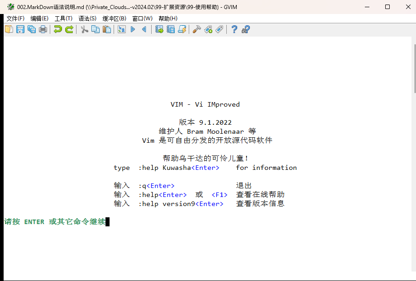
Task: Click the Find Previous blue arrow icon
Action: (143, 29)
